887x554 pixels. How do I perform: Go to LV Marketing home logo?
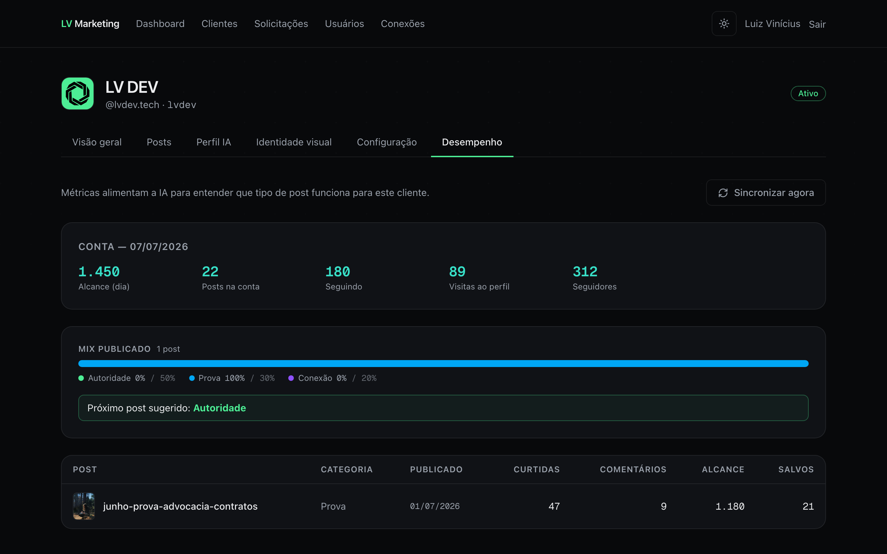click(x=90, y=24)
